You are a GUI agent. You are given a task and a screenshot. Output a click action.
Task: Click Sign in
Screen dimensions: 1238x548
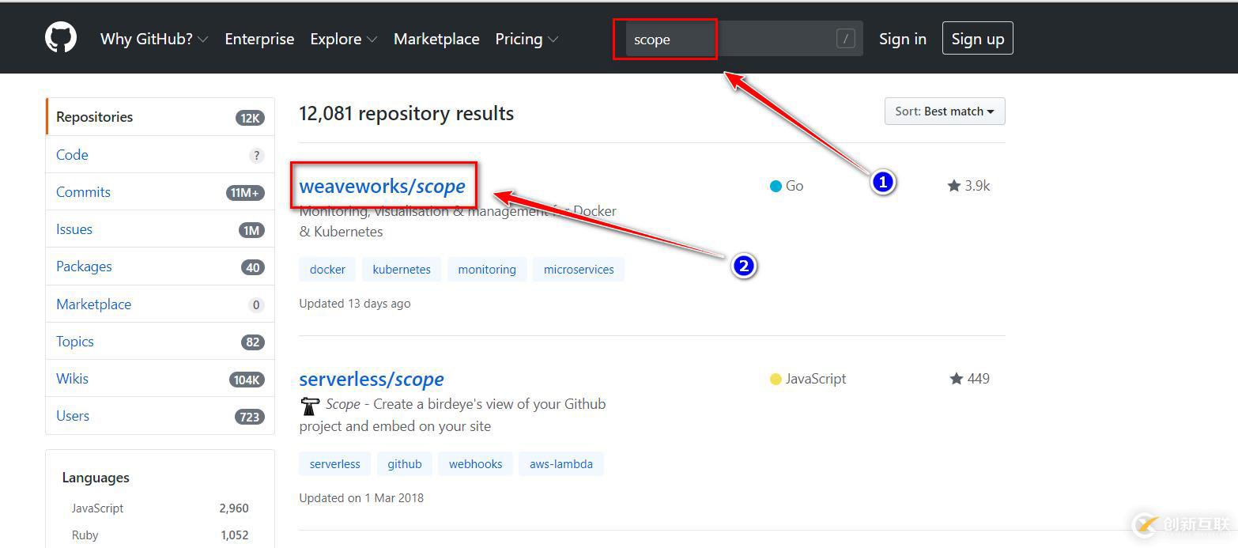point(903,39)
